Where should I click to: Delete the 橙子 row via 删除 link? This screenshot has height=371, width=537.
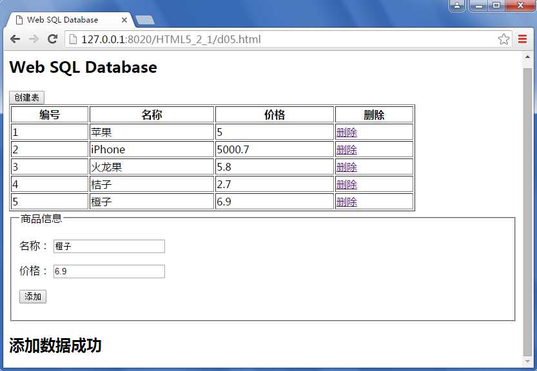(x=347, y=202)
